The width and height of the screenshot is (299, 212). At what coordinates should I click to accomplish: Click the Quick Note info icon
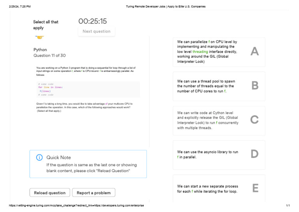[x=39, y=157]
